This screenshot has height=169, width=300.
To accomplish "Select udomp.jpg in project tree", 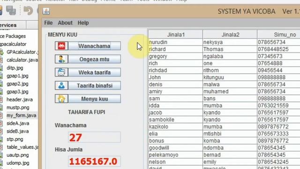I will coord(18,163).
